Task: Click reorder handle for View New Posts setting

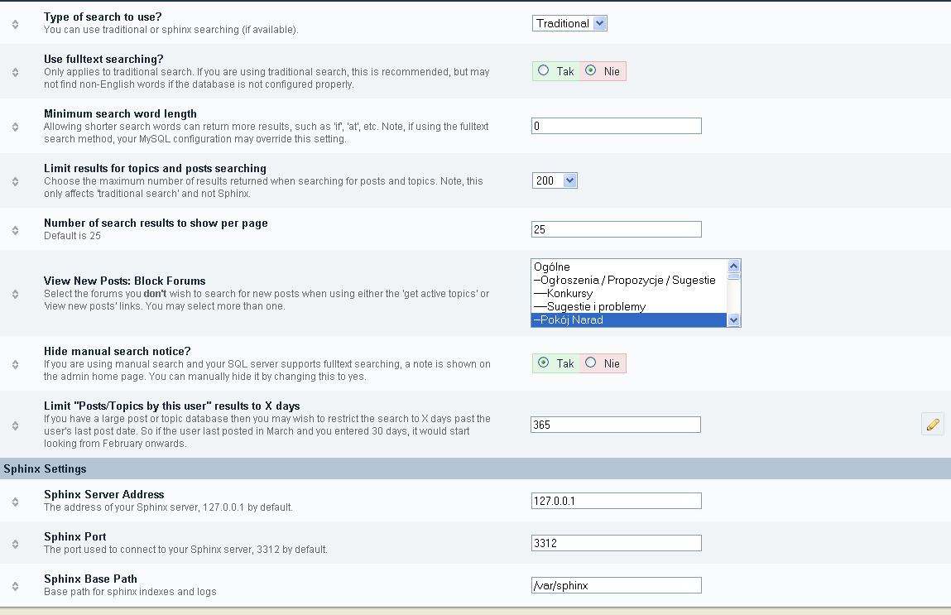Action: click(16, 294)
